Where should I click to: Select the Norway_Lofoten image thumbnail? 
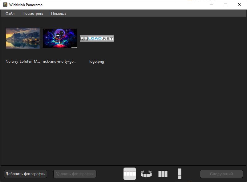[22, 38]
